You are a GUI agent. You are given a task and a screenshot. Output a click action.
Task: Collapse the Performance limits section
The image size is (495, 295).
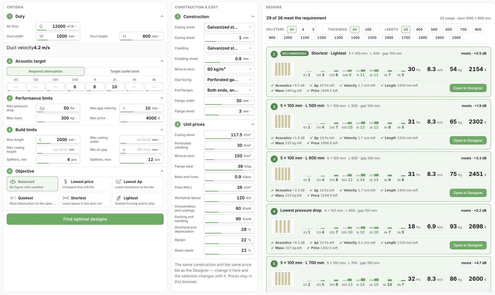point(162,98)
